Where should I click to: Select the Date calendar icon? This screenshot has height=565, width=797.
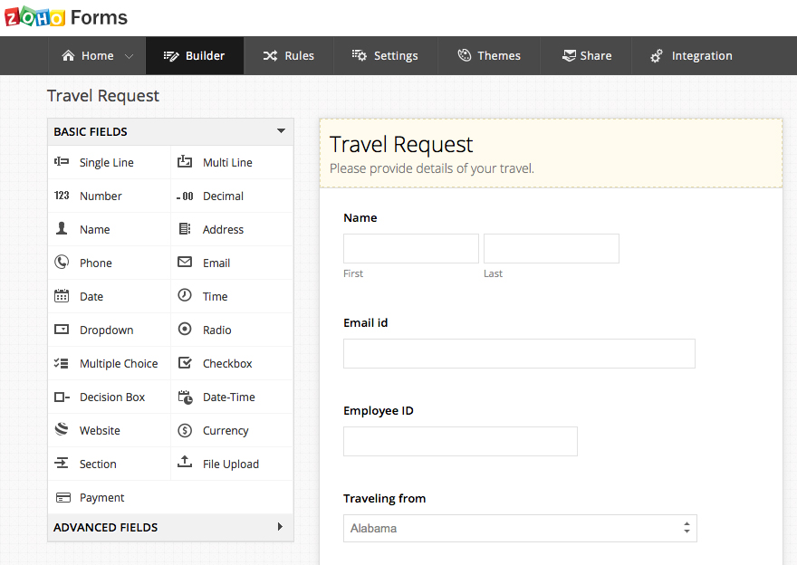point(62,296)
